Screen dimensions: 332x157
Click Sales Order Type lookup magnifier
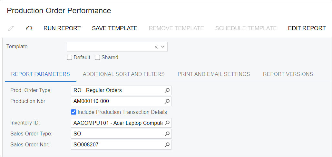coord(167,134)
